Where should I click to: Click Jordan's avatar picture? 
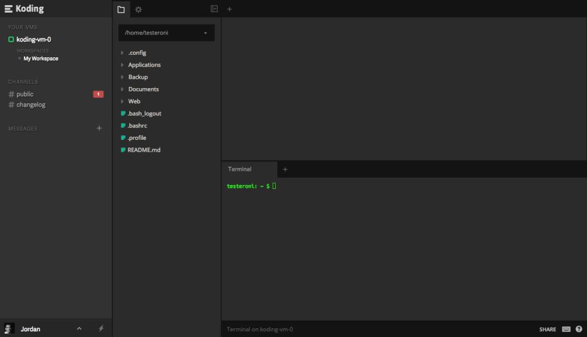point(9,328)
